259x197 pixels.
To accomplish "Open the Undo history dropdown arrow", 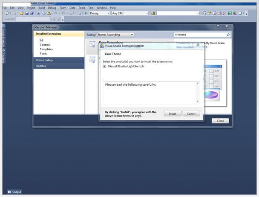I will click(59, 13).
